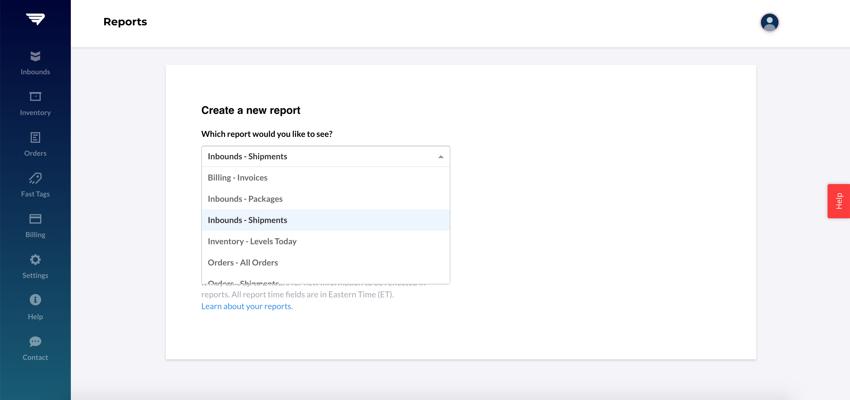Viewport: 850px width, 400px height.
Task: Go to Inbounds label in sidebar
Action: click(35, 72)
